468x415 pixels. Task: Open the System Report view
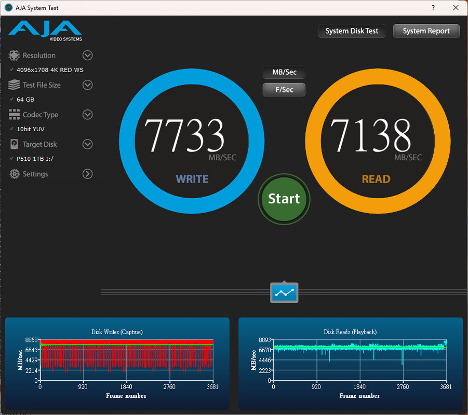tap(426, 31)
